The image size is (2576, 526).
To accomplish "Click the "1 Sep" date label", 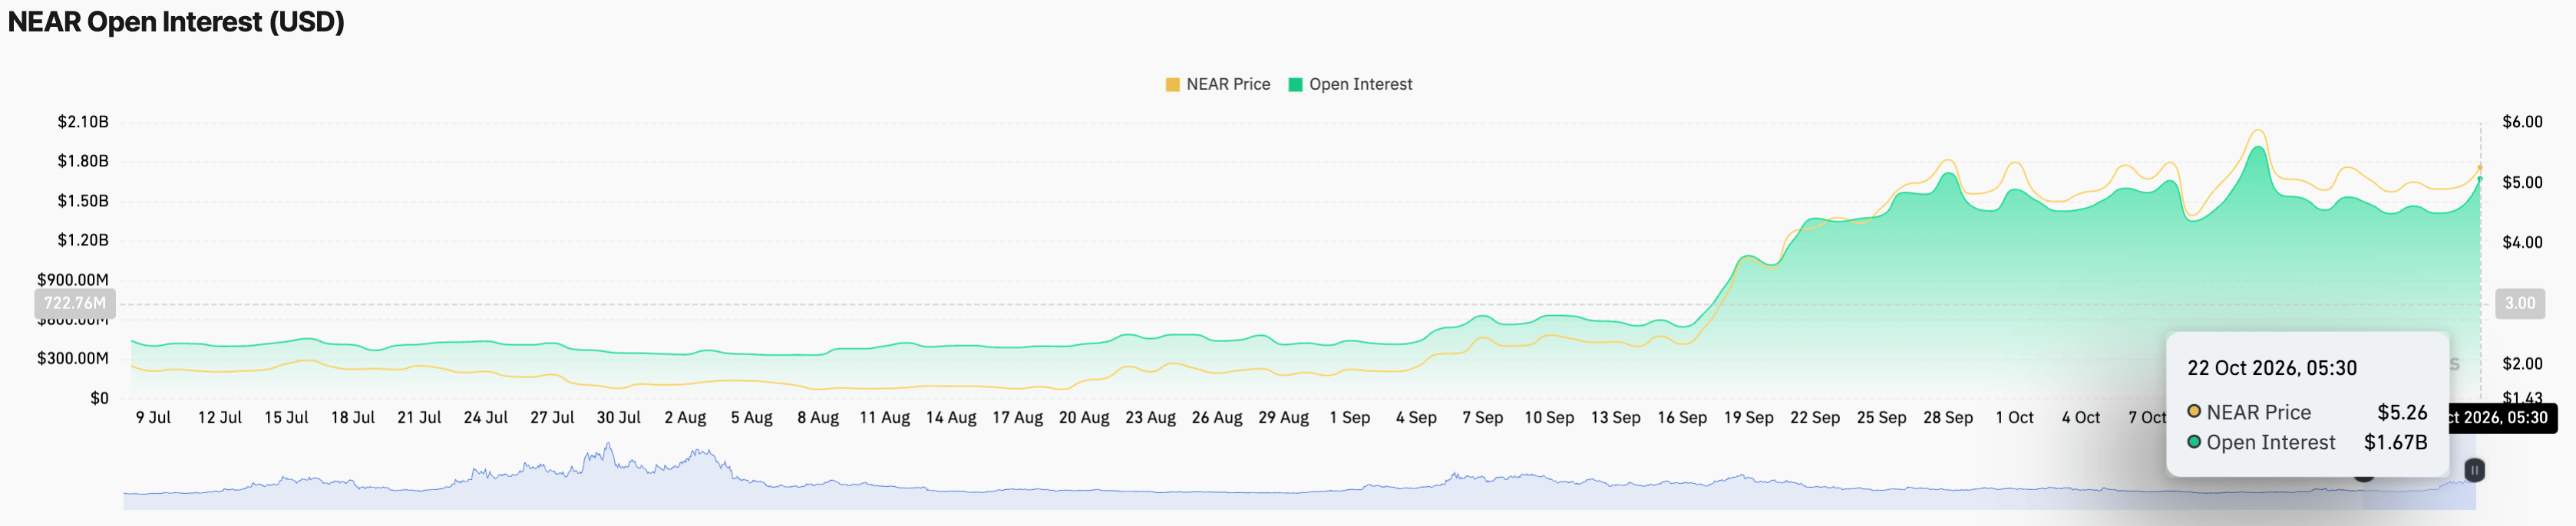I will 1350,417.
